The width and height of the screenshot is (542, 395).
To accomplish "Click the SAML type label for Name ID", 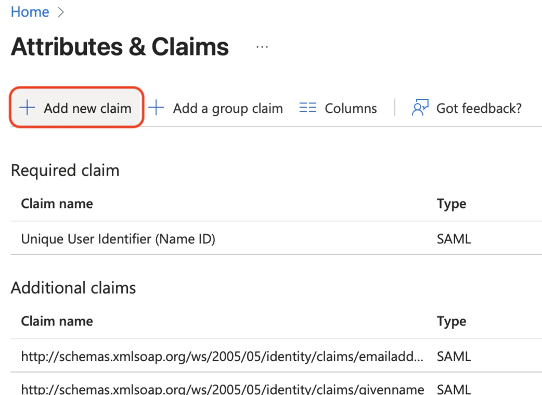I will pyautogui.click(x=453, y=239).
